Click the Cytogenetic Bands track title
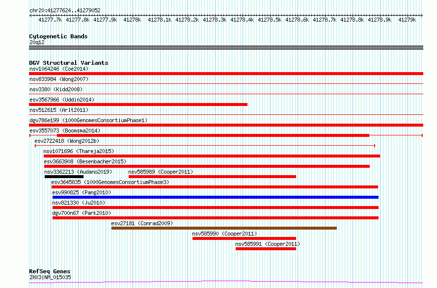Viewport: 437px width, 288px height. (58, 36)
